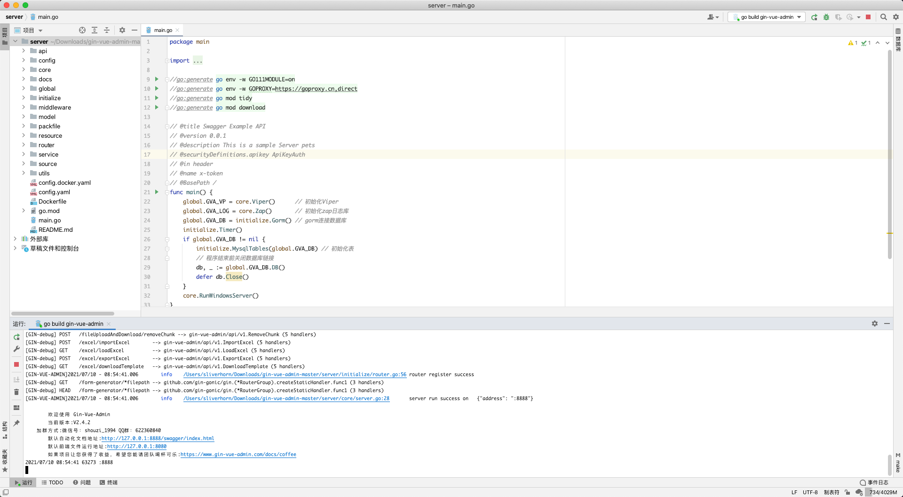Open IDE settings gear in top-right toolbar
Viewport: 903px width, 497px height.
[896, 17]
